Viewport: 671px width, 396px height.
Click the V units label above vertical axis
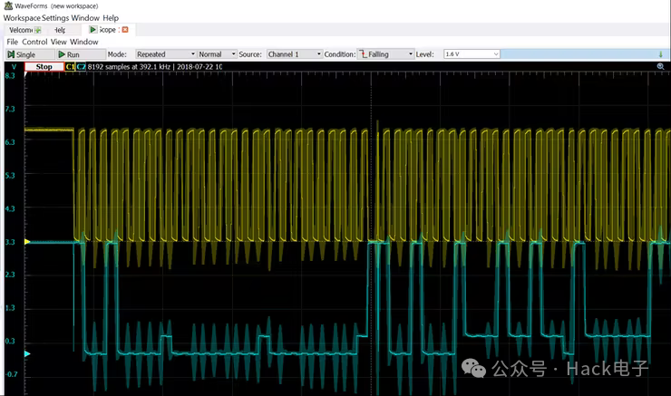(12, 66)
